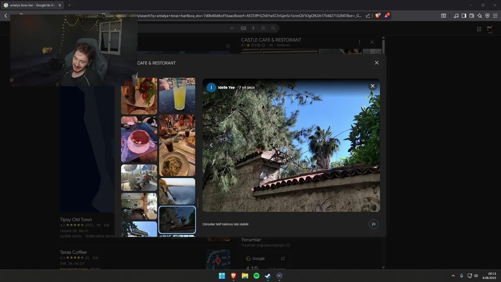501x282 pixels.
Task: Open Leo AI sparkle icon
Action: point(479,16)
